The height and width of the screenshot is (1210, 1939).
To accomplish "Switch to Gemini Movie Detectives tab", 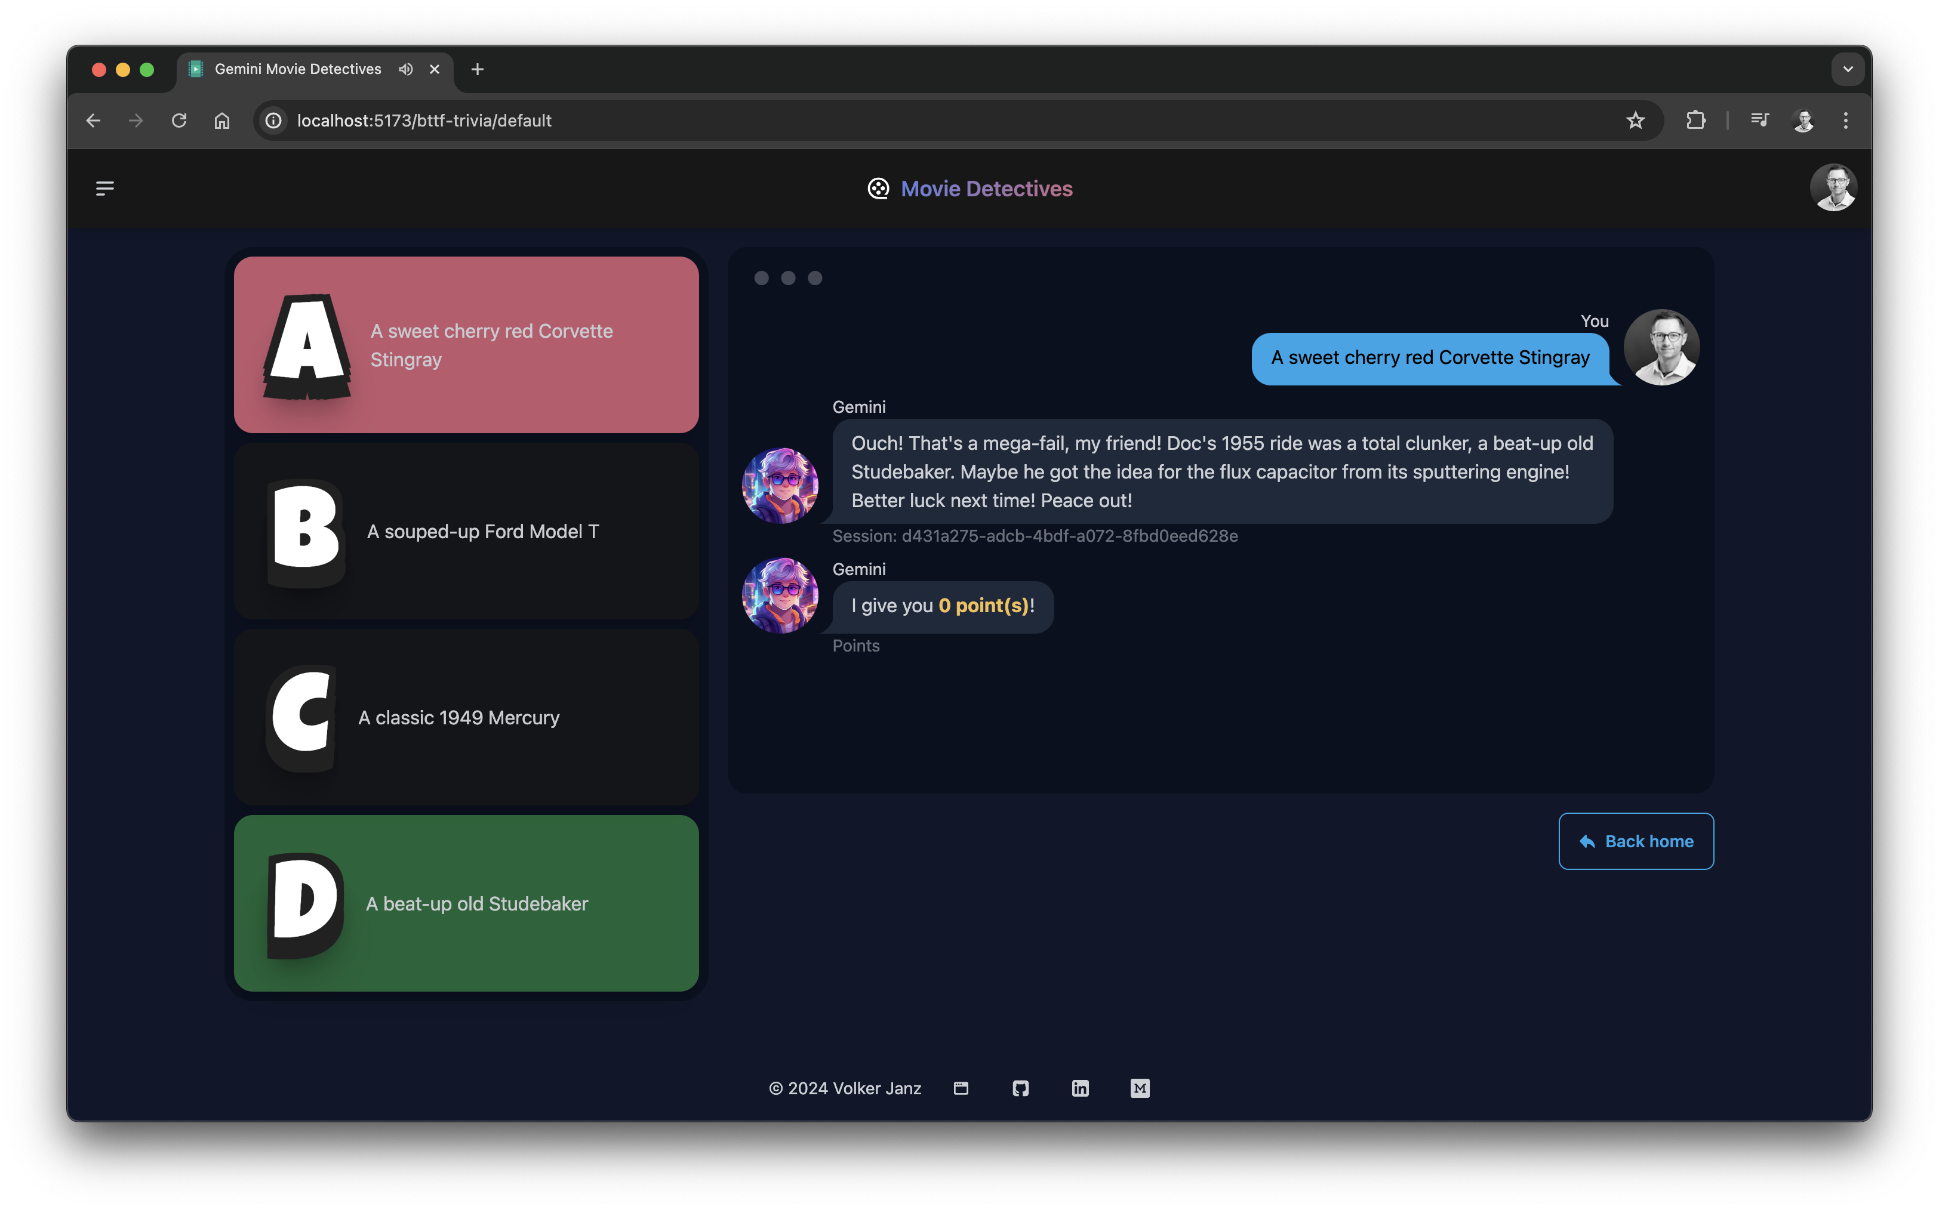I will pyautogui.click(x=298, y=70).
